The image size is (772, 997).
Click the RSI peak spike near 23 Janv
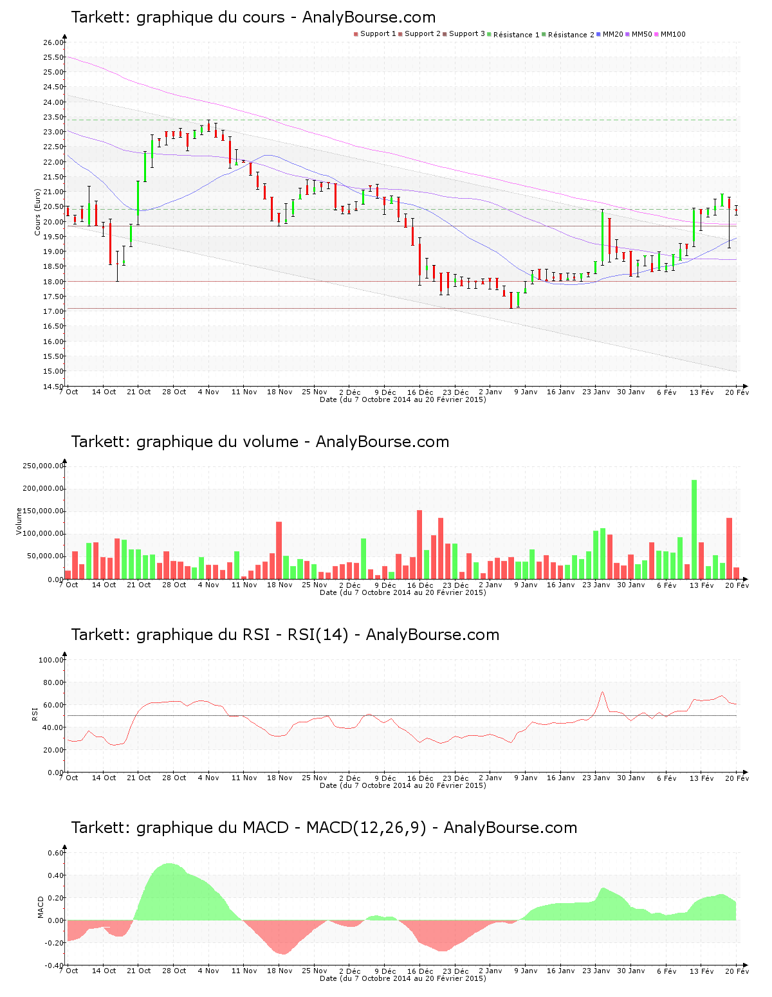[x=602, y=693]
